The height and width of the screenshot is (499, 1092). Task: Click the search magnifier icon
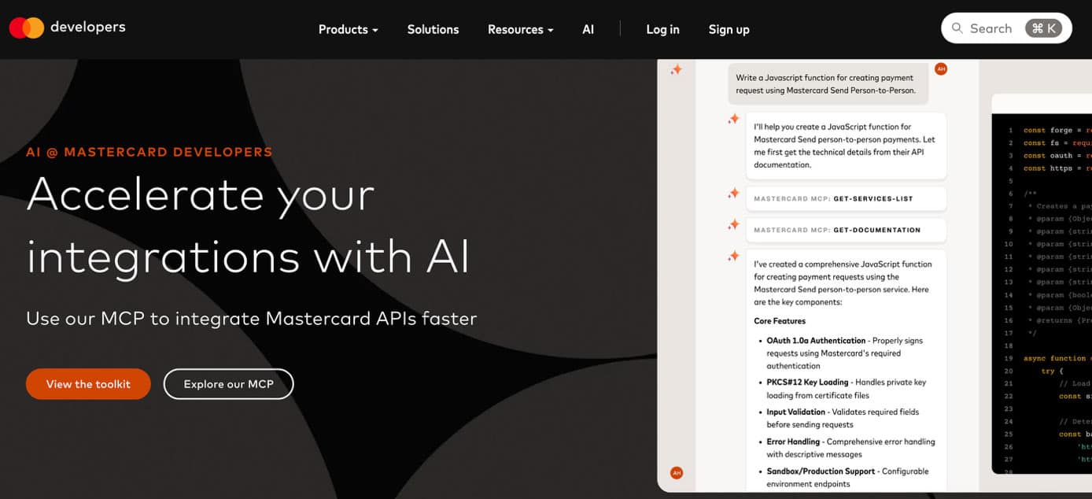(x=957, y=28)
